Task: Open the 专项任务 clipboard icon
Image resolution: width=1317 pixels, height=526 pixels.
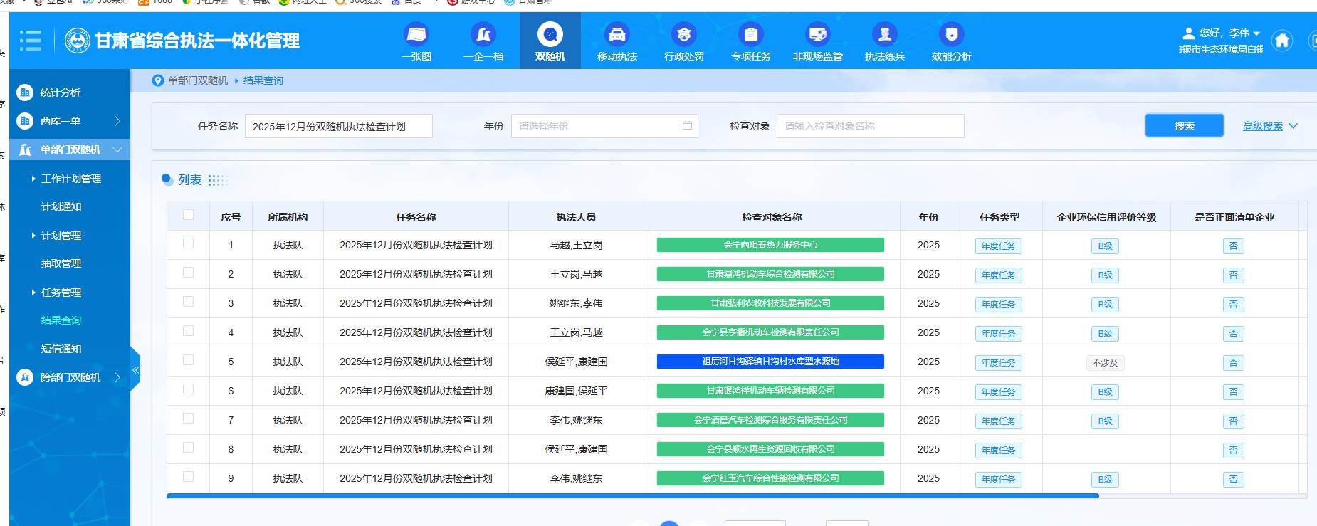Action: [750, 35]
